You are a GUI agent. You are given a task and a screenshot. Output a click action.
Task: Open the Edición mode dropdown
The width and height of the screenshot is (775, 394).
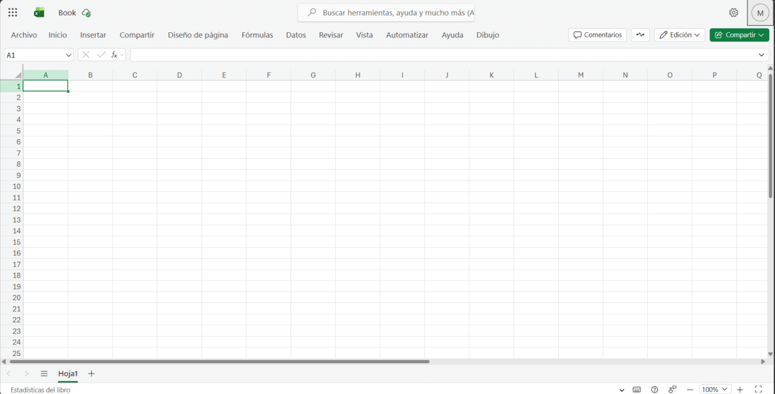[679, 35]
